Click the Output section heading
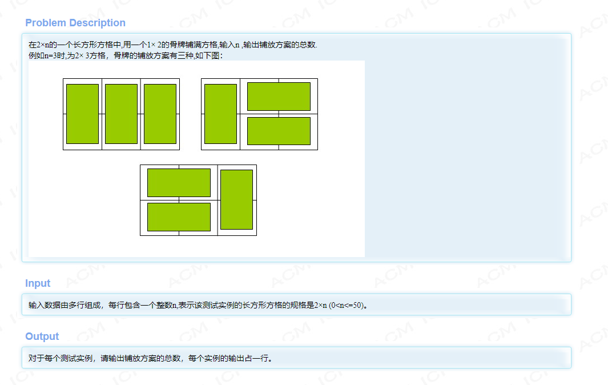 [x=41, y=336]
